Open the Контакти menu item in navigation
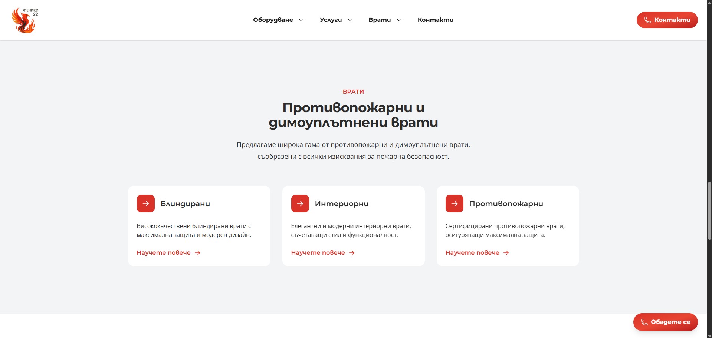Viewport: 712px width, 338px height. click(x=435, y=20)
